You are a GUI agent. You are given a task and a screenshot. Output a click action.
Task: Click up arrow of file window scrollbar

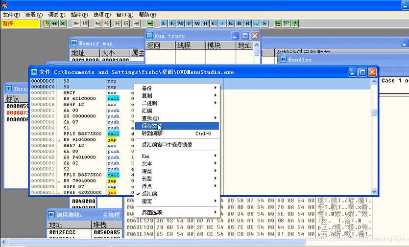[374, 81]
